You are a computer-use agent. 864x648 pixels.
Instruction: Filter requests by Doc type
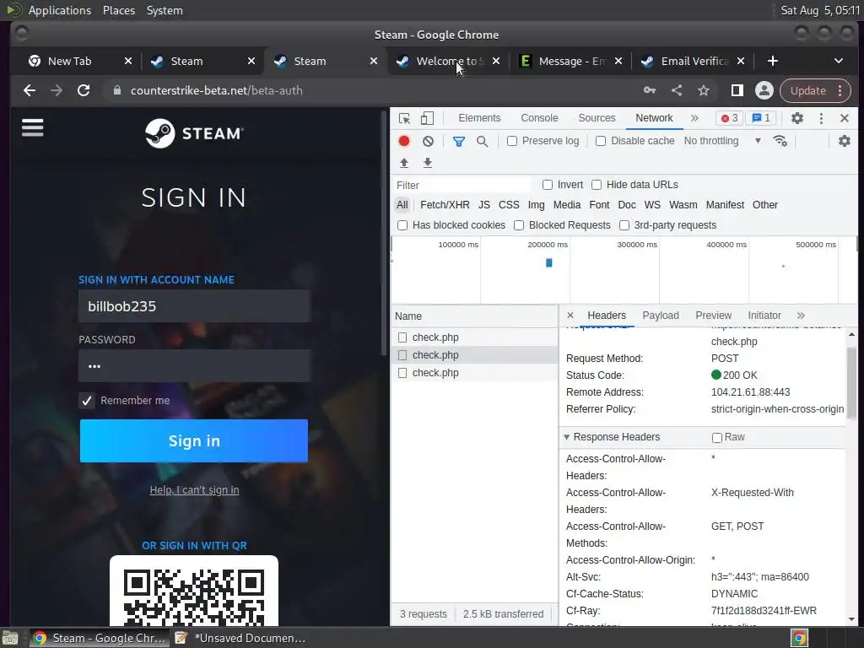[627, 205]
